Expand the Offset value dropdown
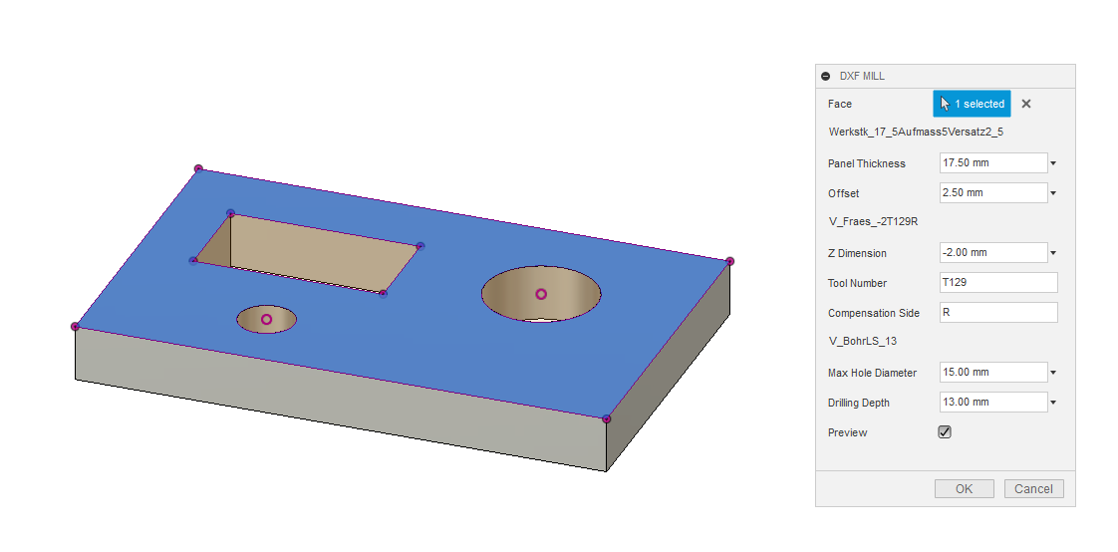Screen dimensions: 1118x552 tap(1053, 193)
